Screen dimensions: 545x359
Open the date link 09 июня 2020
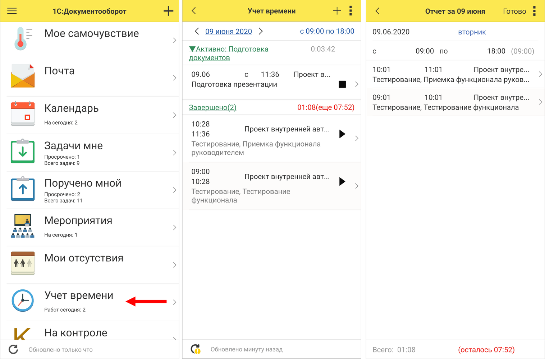tap(229, 31)
